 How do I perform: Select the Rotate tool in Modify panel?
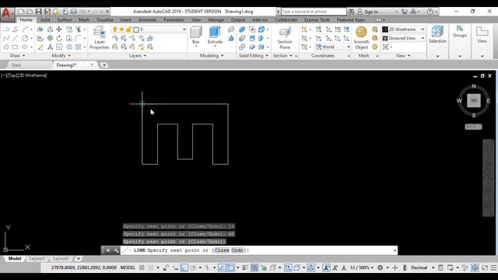(x=59, y=38)
